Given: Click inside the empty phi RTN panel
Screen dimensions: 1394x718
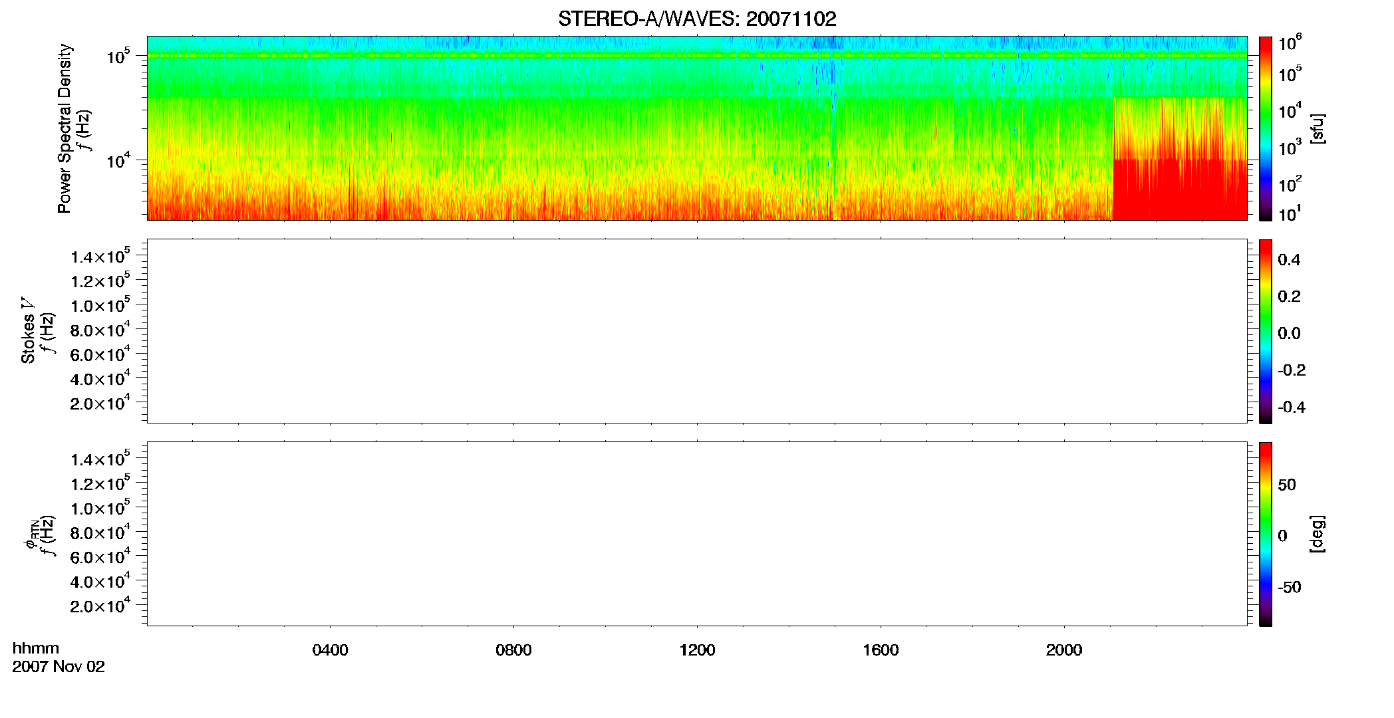Looking at the screenshot, I should [x=697, y=534].
